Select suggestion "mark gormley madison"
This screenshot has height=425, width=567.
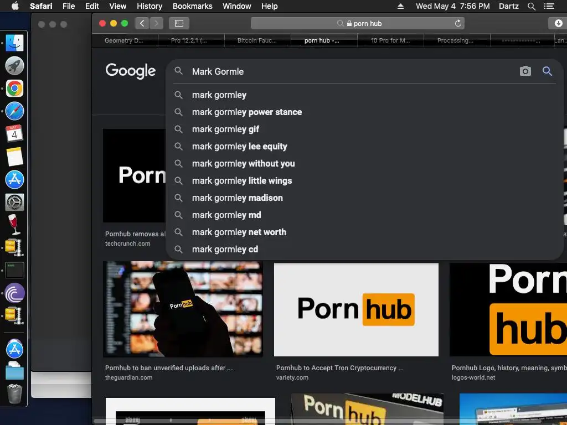pos(364,198)
